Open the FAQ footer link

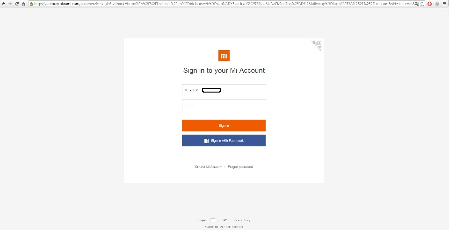pos(225,220)
